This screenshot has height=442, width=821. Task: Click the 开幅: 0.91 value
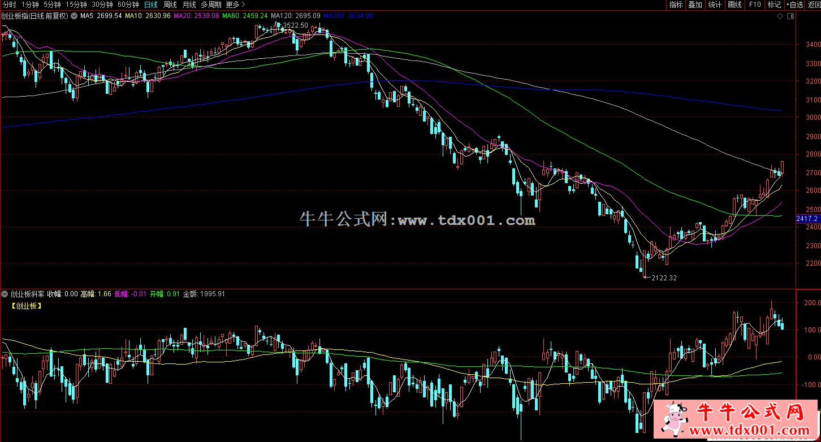coord(165,294)
